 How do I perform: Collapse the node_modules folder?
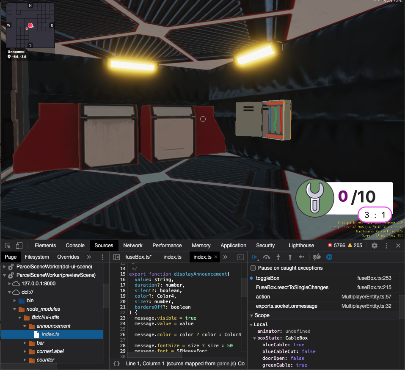click(14, 309)
